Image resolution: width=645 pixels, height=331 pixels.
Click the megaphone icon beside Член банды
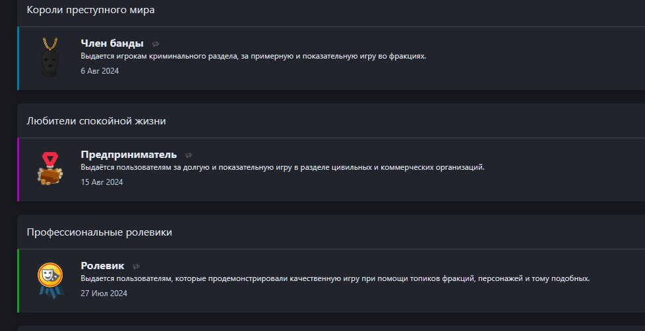[156, 43]
